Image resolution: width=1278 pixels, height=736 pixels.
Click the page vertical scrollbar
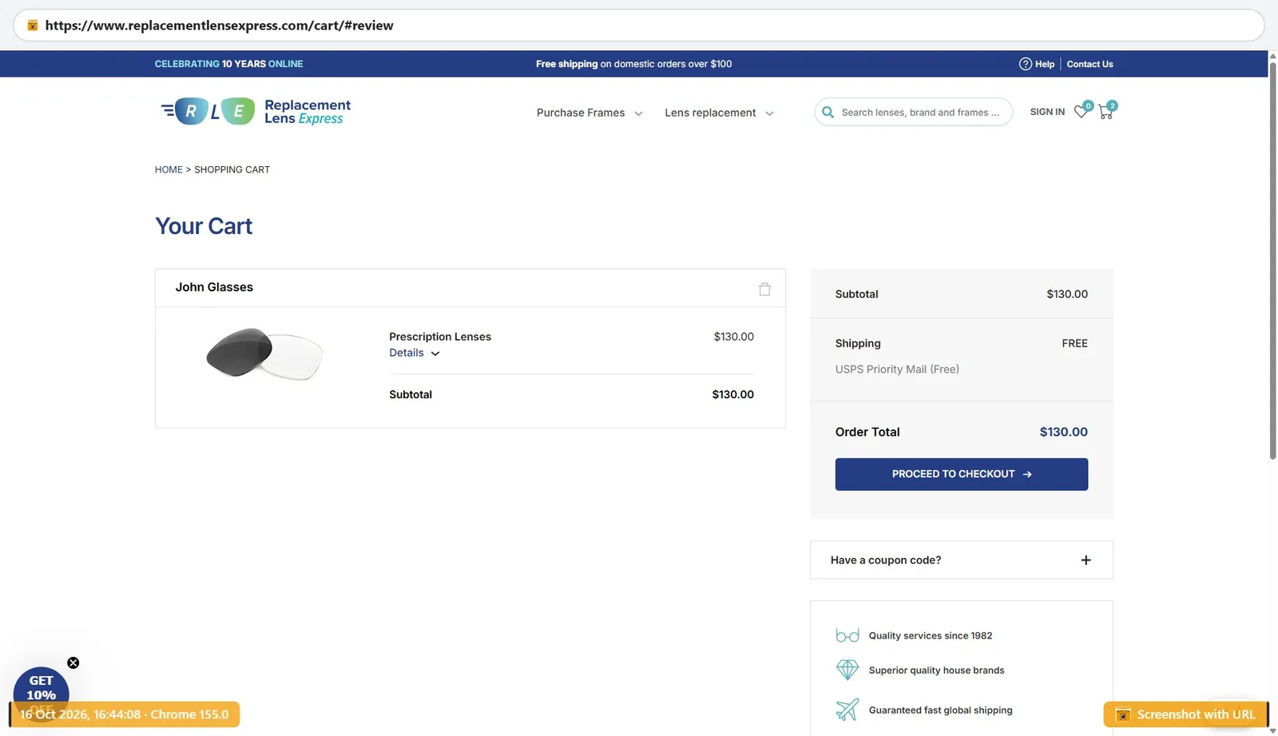[1272, 259]
